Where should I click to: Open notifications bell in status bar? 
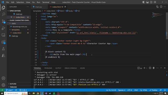165,90
